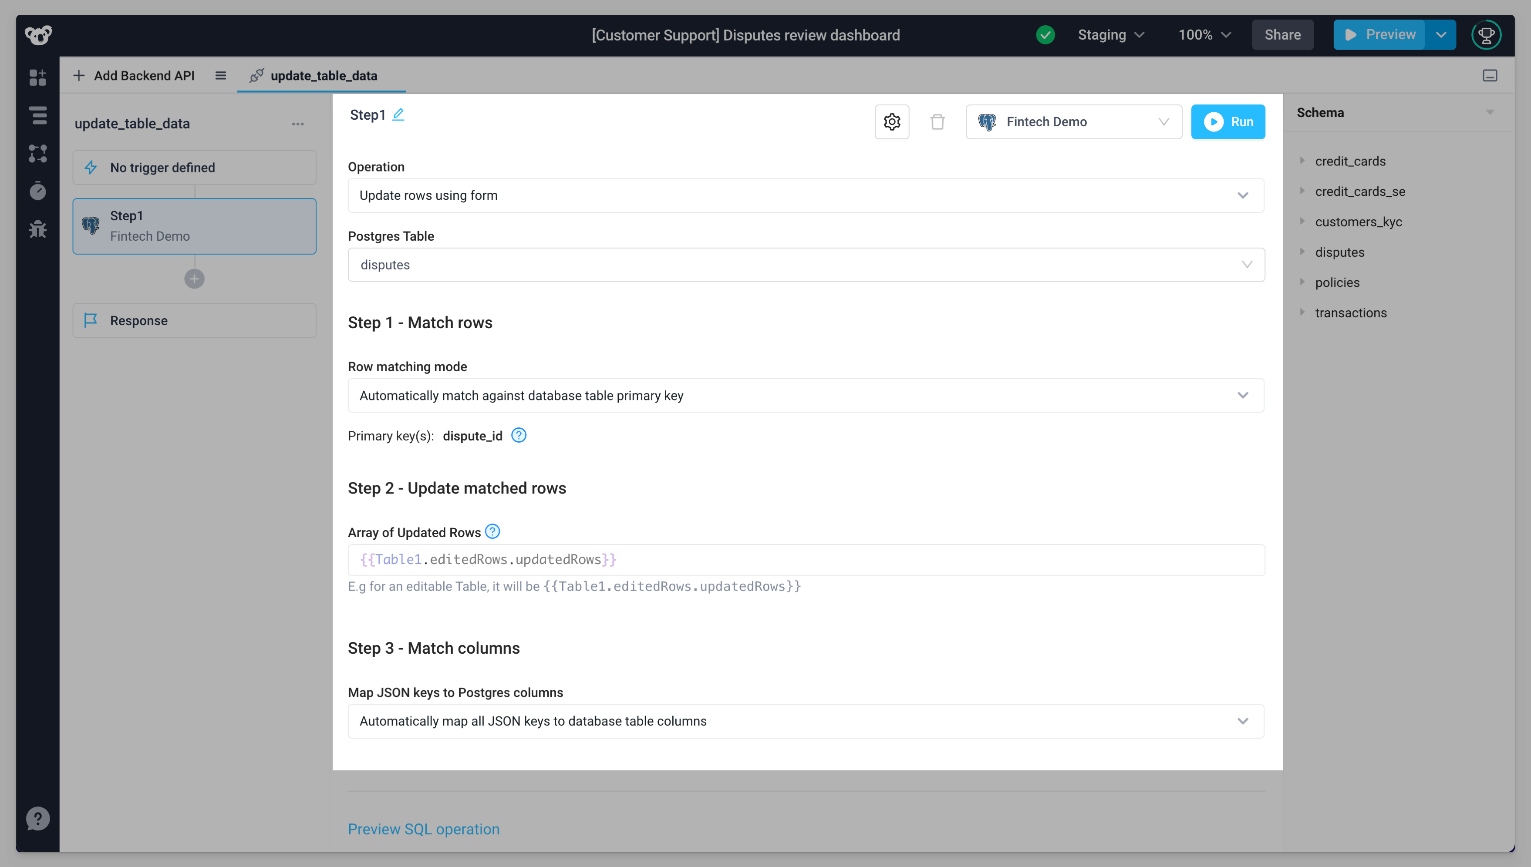The image size is (1531, 867).
Task: Open the debug panel with bug icon
Action: (37, 230)
